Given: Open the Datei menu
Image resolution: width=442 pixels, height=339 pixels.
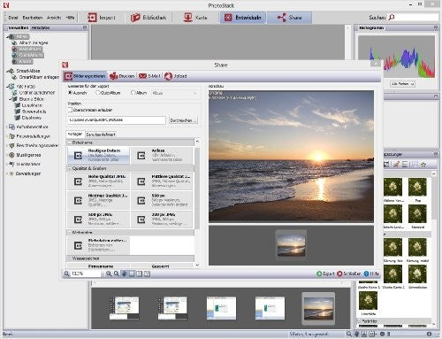Looking at the screenshot, I should click(x=13, y=18).
